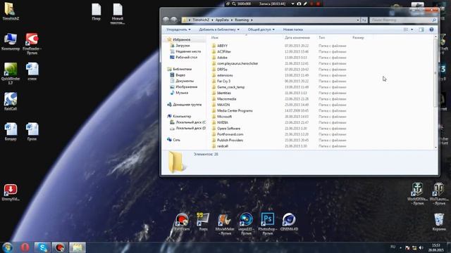Viewport: 451px width, 253px height.
Task: Launch the Vegas desktop shortcut
Action: click(x=246, y=223)
